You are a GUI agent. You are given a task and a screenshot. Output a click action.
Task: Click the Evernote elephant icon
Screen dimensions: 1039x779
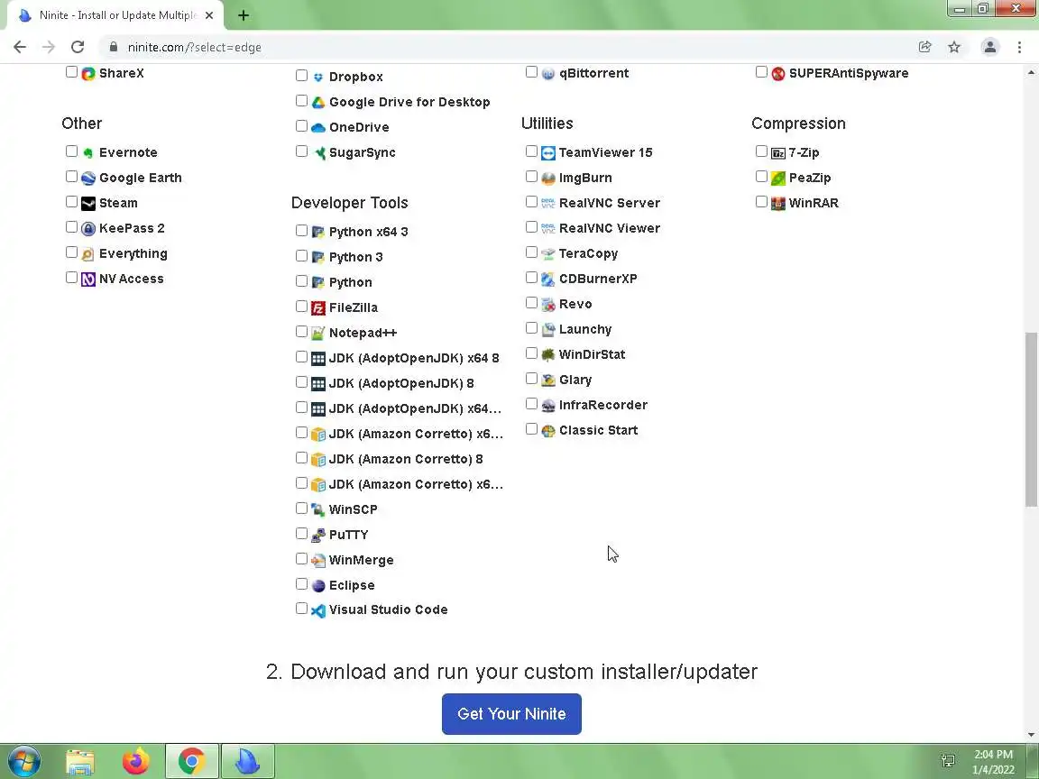(88, 153)
